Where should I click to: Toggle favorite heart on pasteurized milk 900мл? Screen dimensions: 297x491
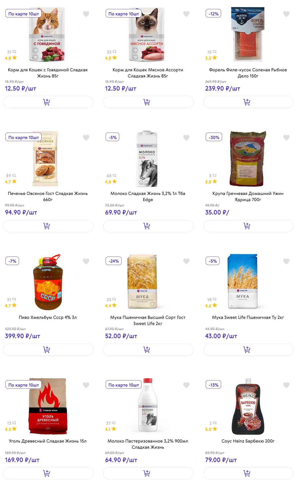186,385
